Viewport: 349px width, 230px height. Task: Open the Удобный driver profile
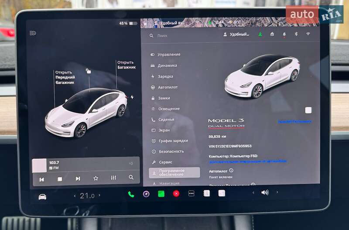point(236,34)
